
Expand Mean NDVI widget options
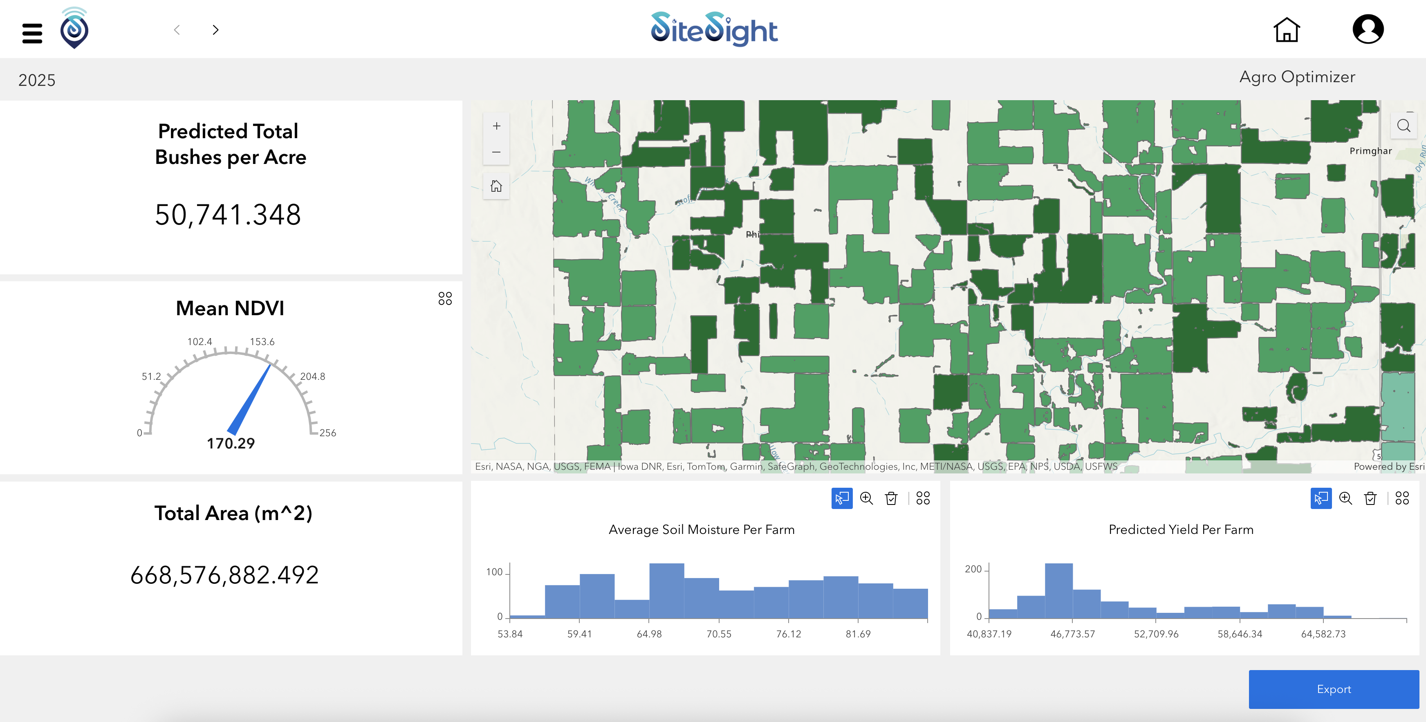(x=445, y=299)
